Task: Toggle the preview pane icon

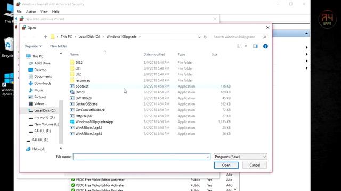Action: point(255,46)
